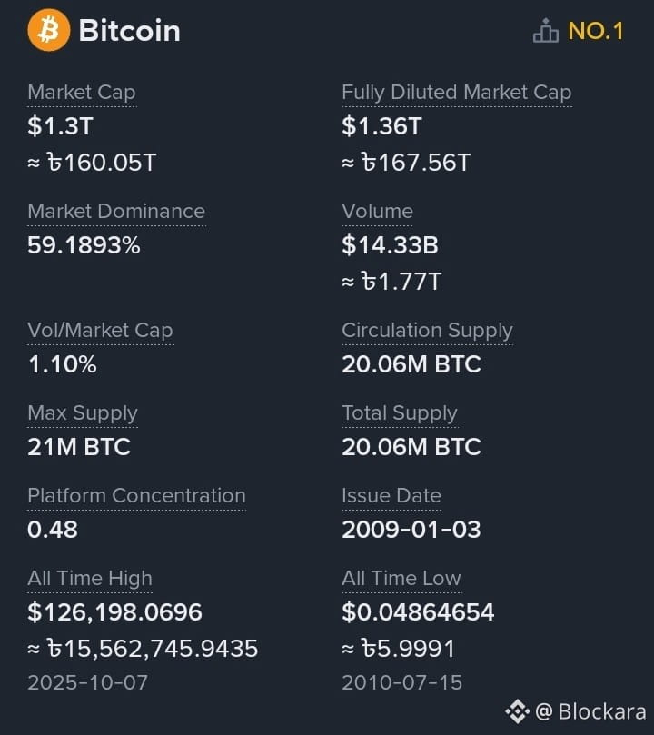Tap the Volume label
This screenshot has width=654, height=735.
pos(377,211)
